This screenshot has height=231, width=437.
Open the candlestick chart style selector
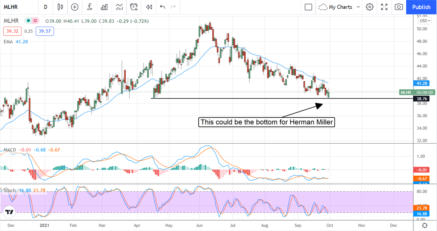pyautogui.click(x=60, y=7)
